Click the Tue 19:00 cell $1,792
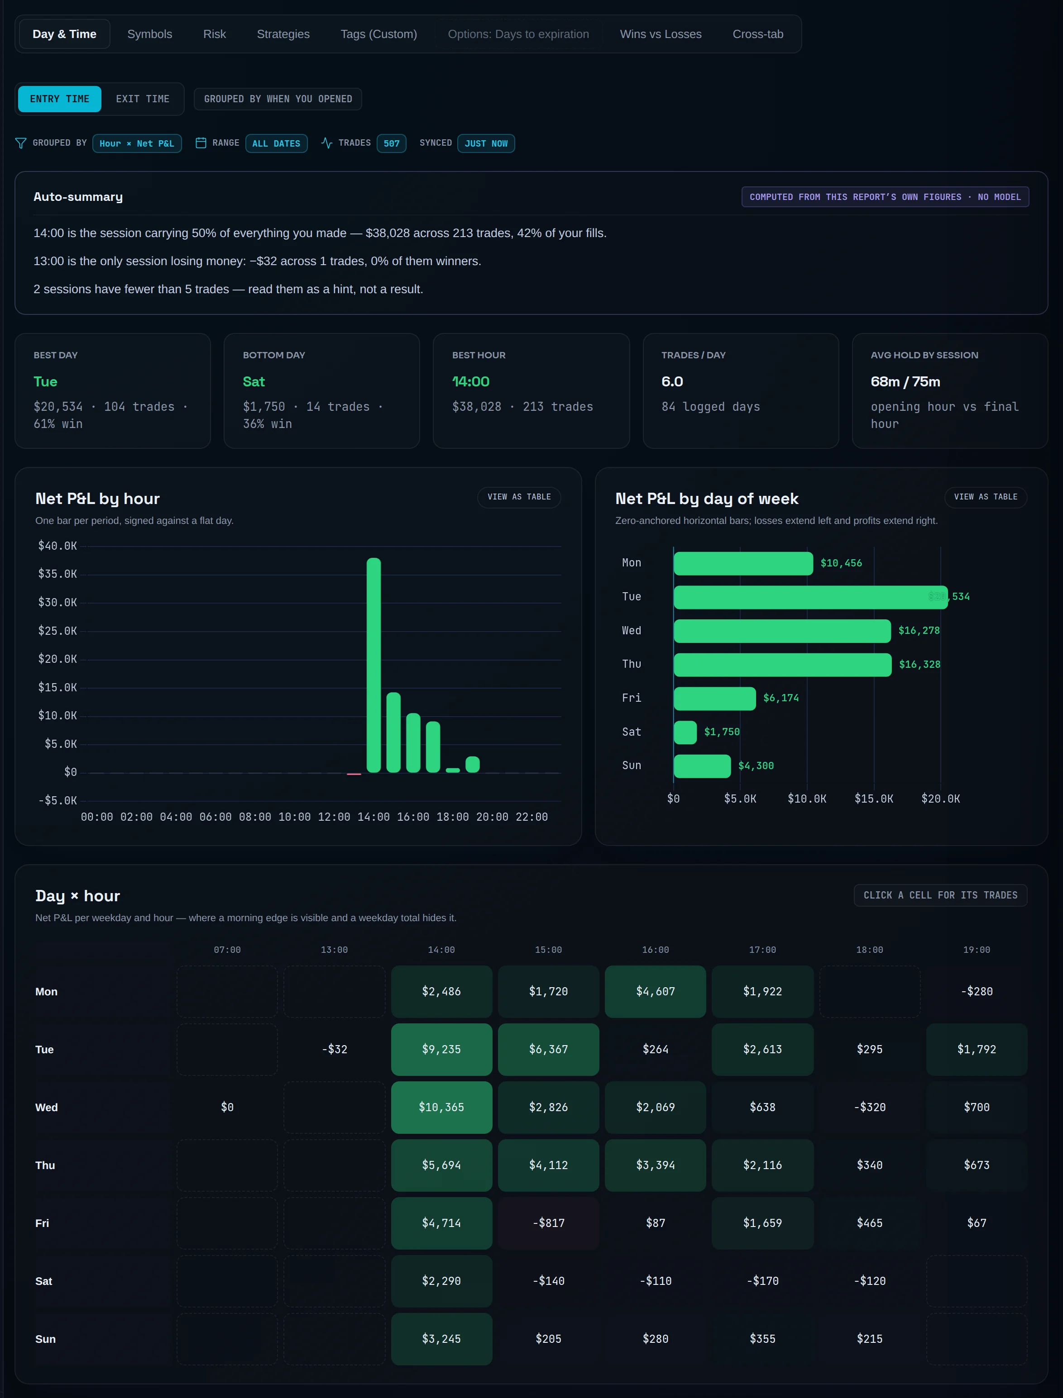This screenshot has height=1398, width=1063. tap(977, 1050)
